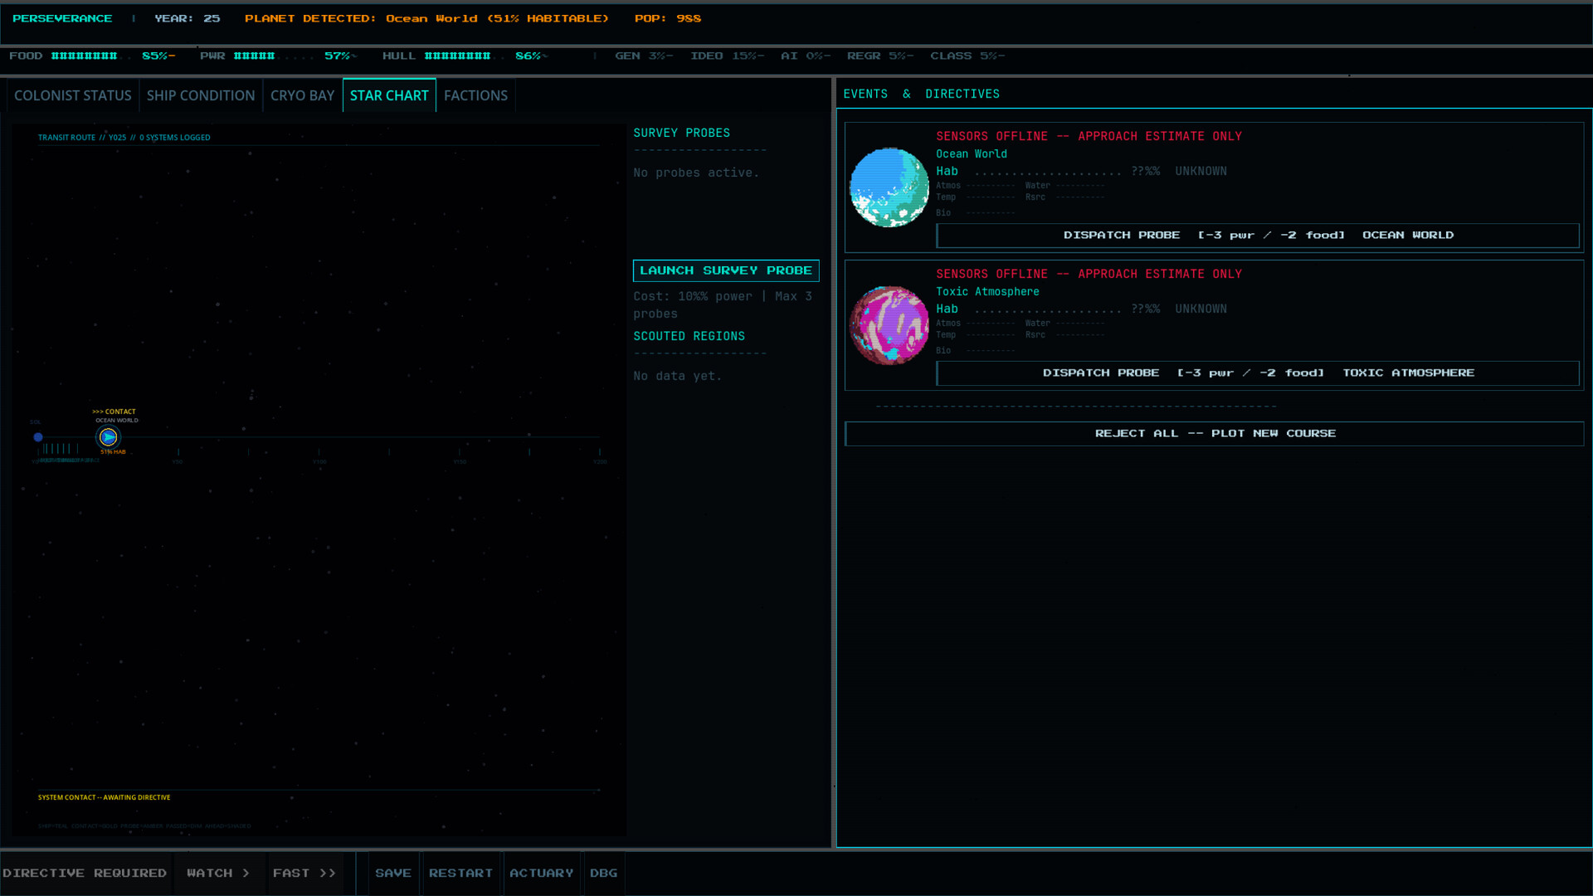Image resolution: width=1593 pixels, height=896 pixels.
Task: Click the Toxic Atmosphere planet image
Action: click(889, 325)
